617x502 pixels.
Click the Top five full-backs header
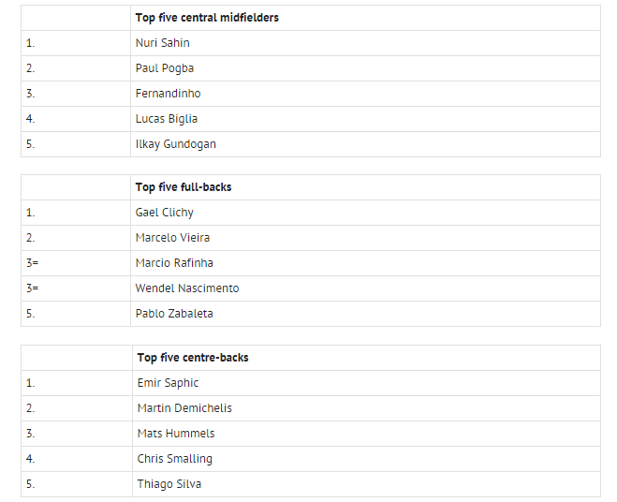(184, 187)
